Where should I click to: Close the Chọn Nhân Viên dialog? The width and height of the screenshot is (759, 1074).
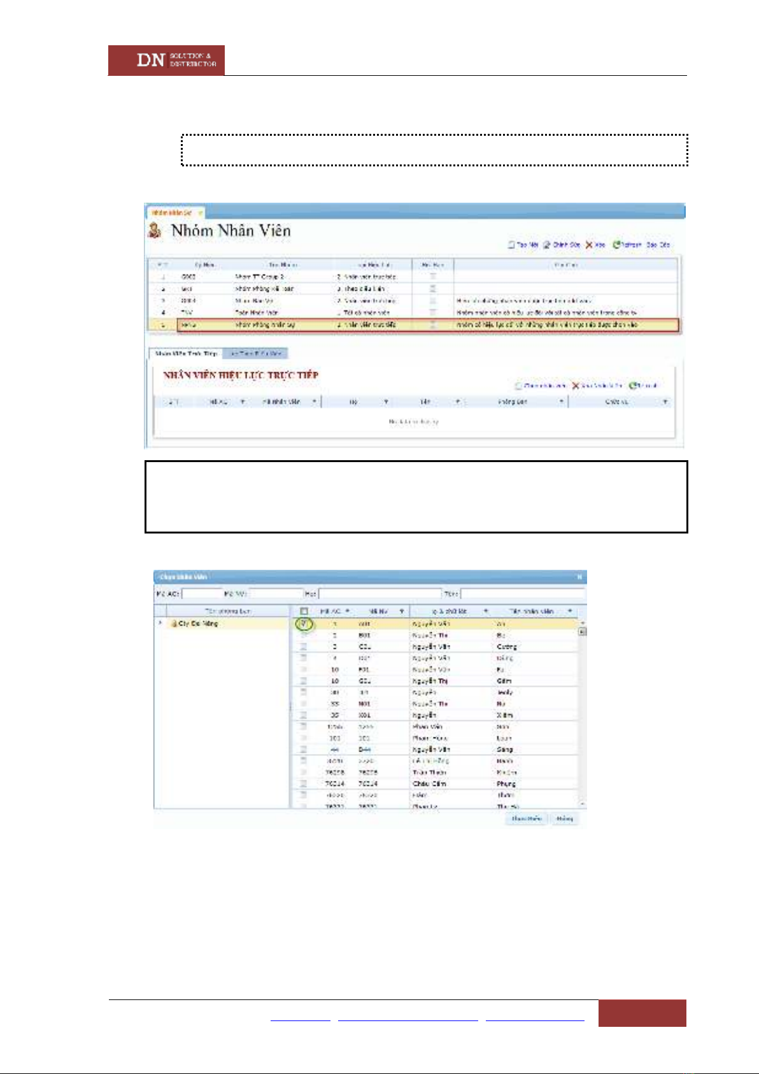[579, 577]
